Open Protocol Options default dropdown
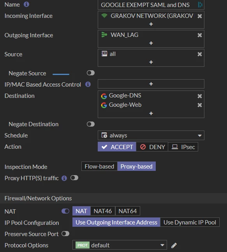Image resolution: width=227 pixels, height=252 pixels. (x=120, y=245)
